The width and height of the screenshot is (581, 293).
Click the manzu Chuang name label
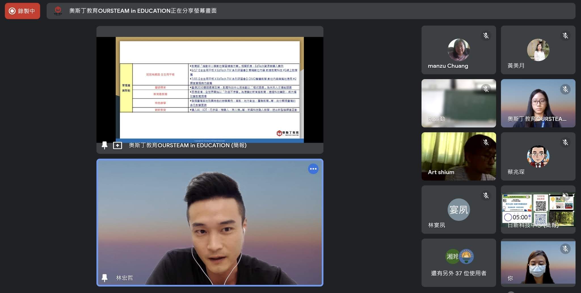(x=448, y=66)
